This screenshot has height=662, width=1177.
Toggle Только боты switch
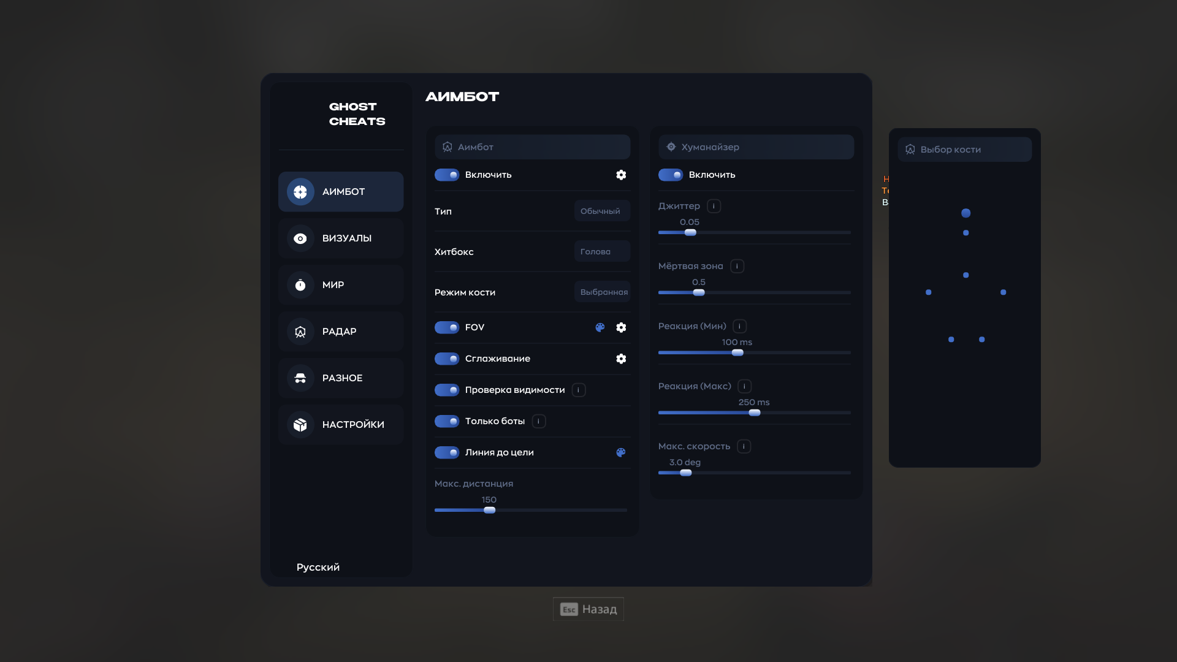447,421
